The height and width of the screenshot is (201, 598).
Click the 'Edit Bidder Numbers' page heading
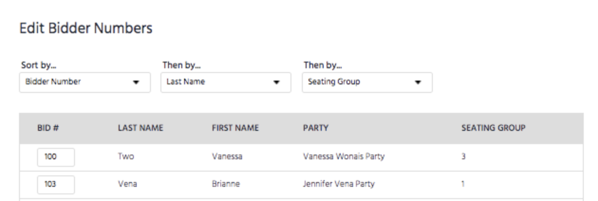86,28
